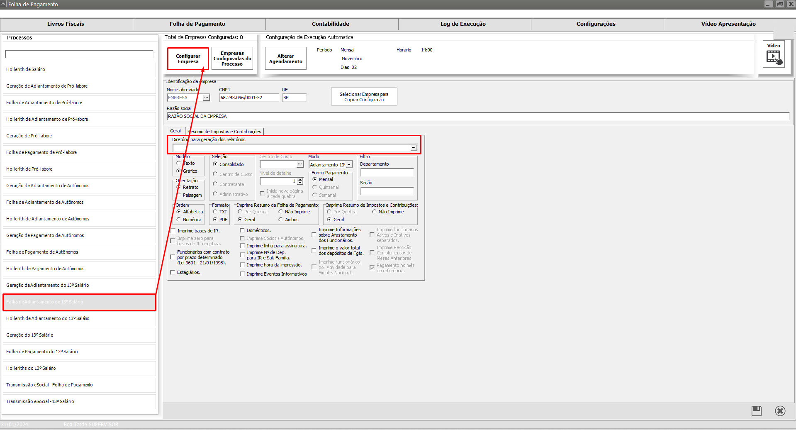Click the Processos search field
This screenshot has width=796, height=430.
(79, 54)
